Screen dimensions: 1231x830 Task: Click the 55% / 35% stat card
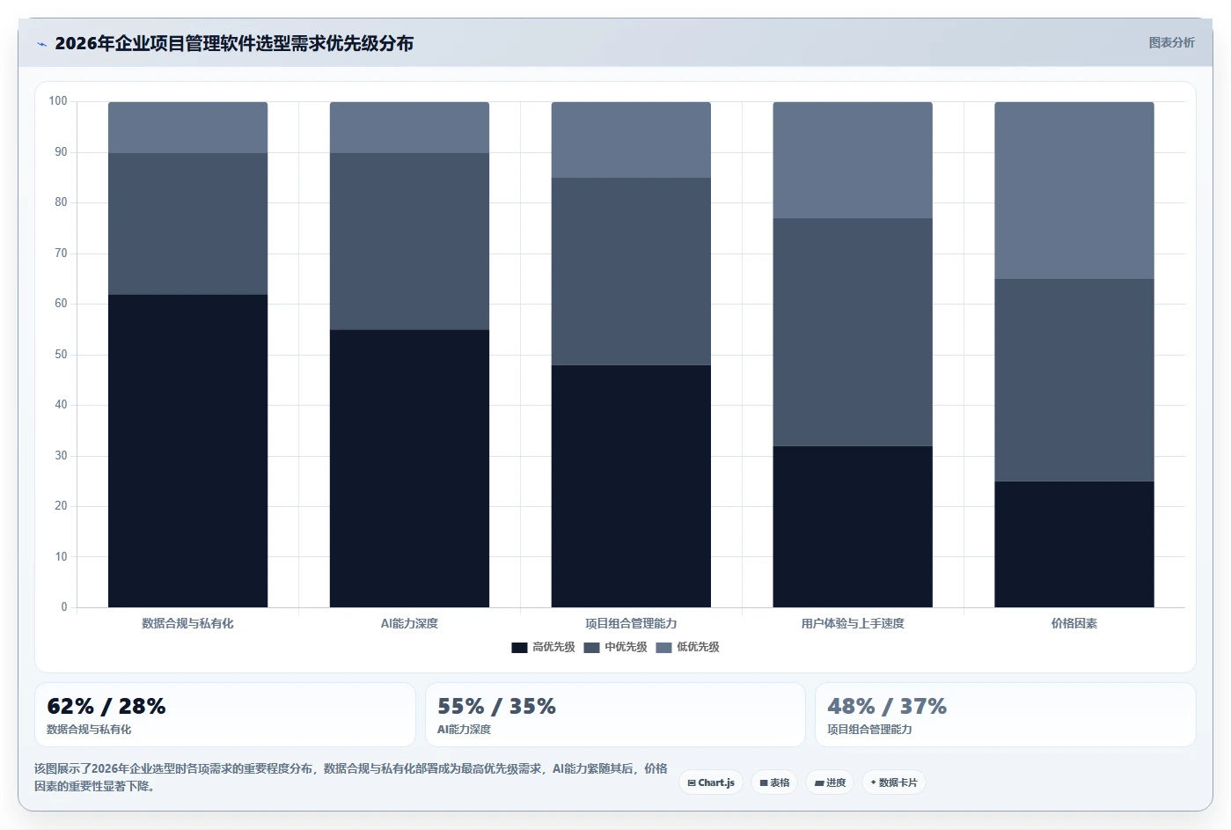pos(615,715)
